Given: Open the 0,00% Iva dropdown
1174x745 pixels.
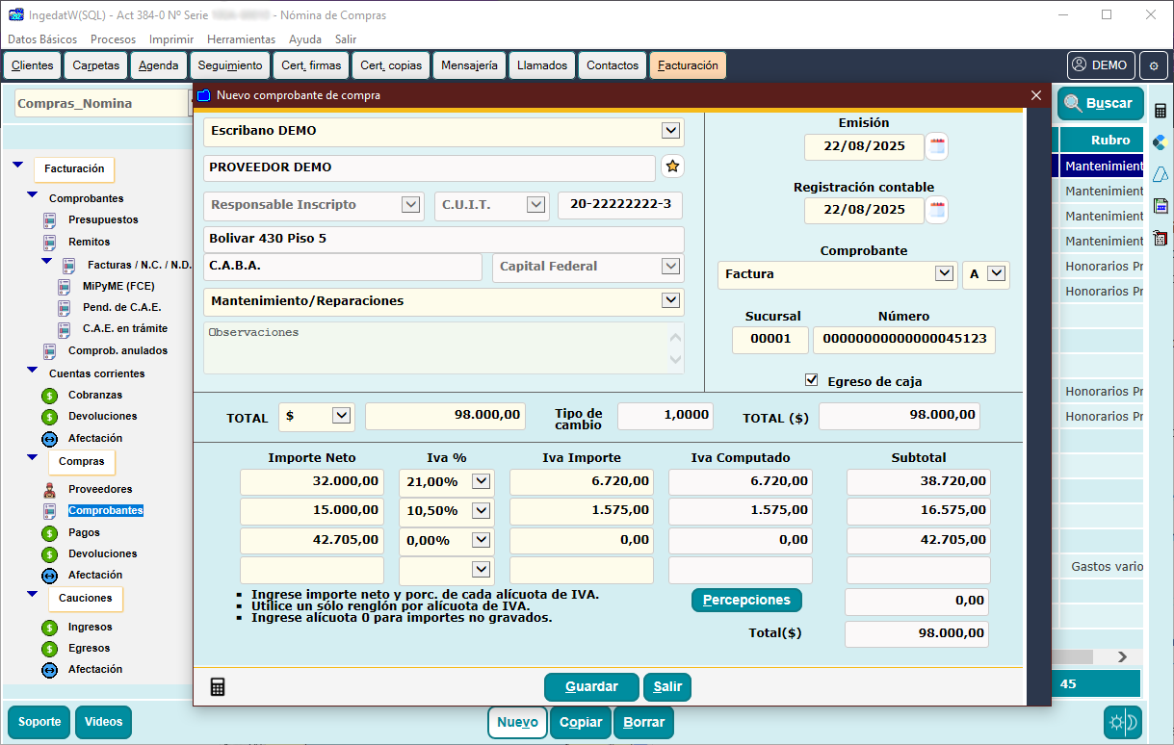Looking at the screenshot, I should pyautogui.click(x=481, y=540).
